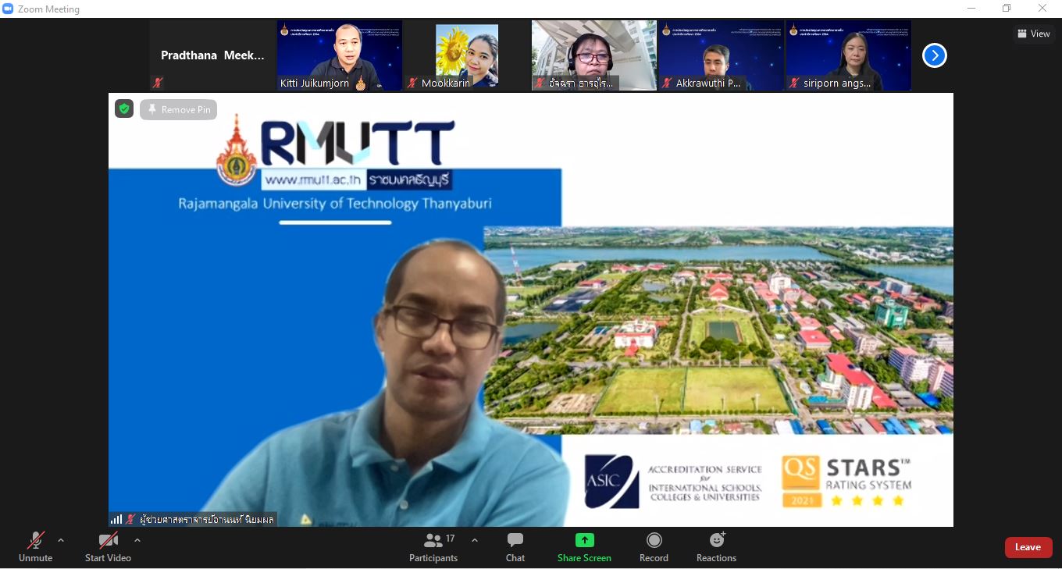Restore down the Zoom Meeting window
Image resolution: width=1062 pixels, height=569 pixels.
coord(1007,9)
